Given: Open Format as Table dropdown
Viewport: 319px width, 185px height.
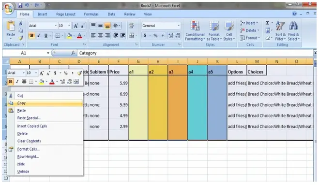Looking at the screenshot, I should pyautogui.click(x=214, y=31).
